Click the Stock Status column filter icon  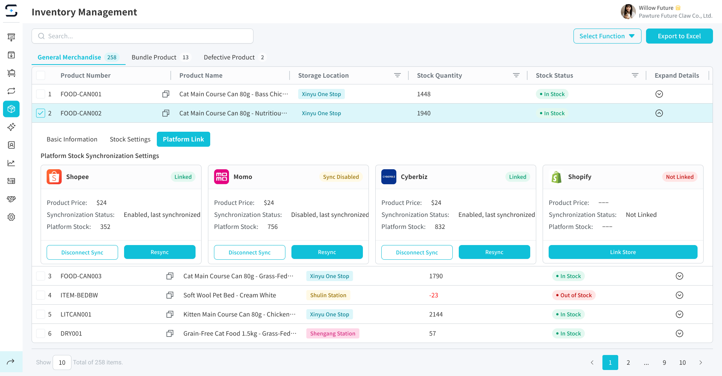(x=635, y=75)
